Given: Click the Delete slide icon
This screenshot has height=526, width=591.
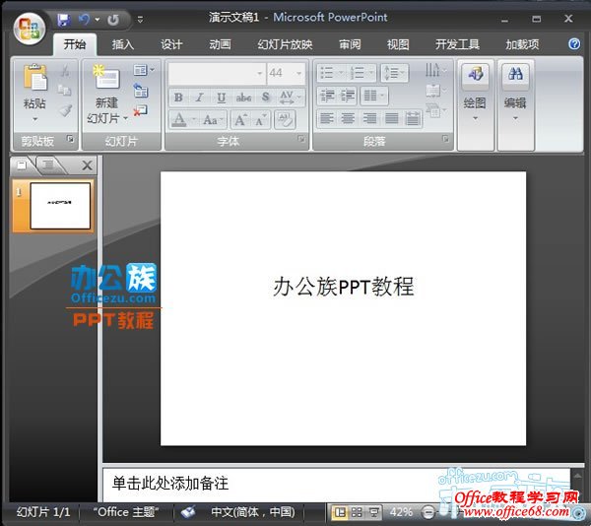Looking at the screenshot, I should pyautogui.click(x=140, y=110).
